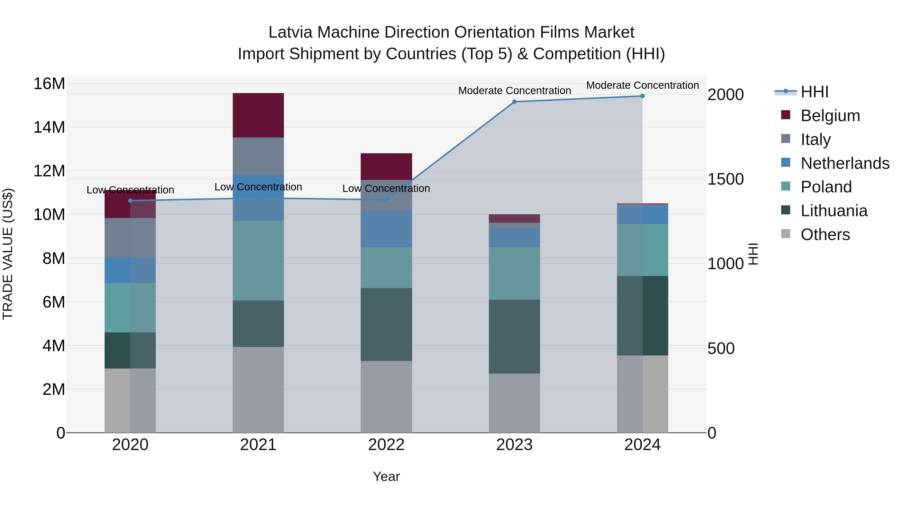The height and width of the screenshot is (508, 903).
Task: Click the 2024 Lithuania bar segment
Action: [642, 316]
